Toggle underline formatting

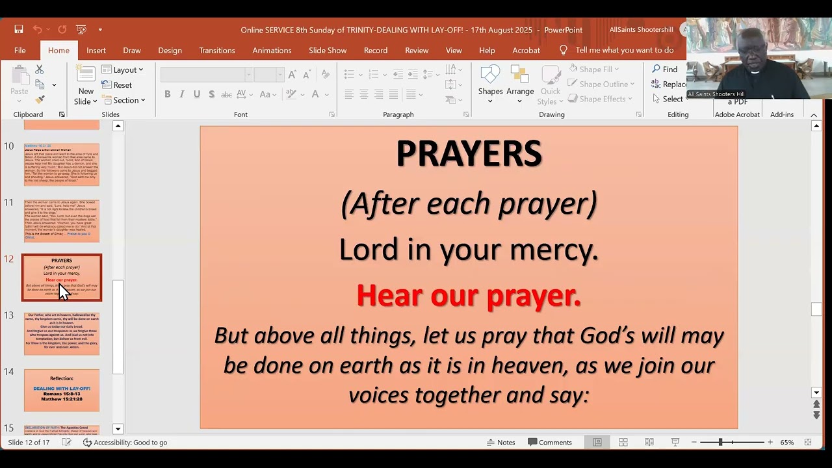tap(197, 94)
